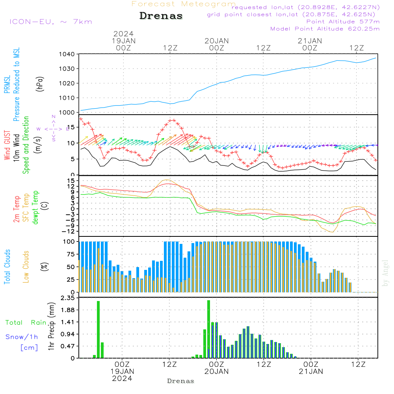Screen dimensions: 394x394
Task: Click the blue "Total Clouds" label
Action: (7, 267)
